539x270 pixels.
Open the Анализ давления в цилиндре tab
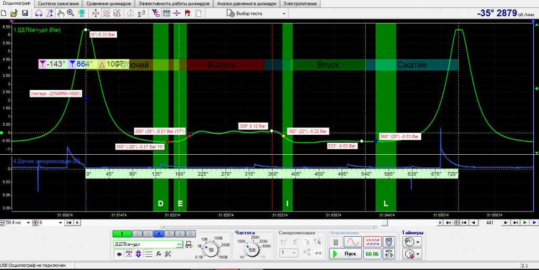pos(246,4)
